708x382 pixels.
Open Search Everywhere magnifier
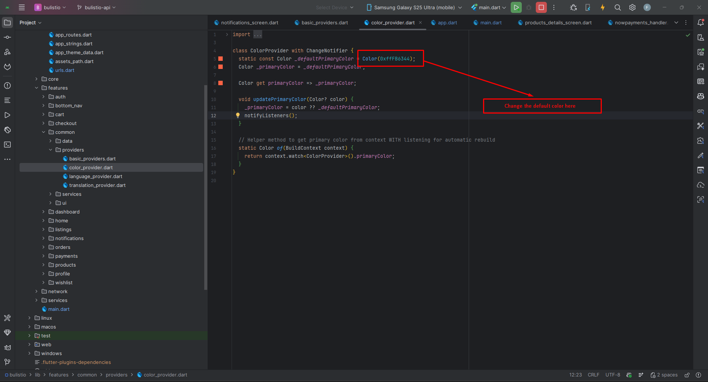618,7
